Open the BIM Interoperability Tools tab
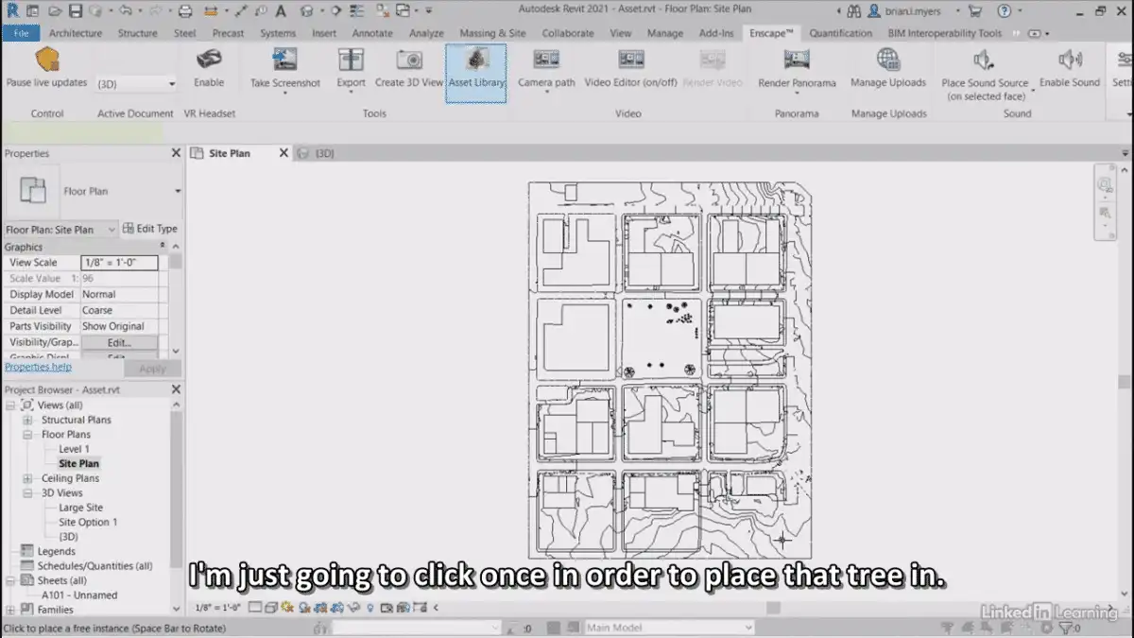Image resolution: width=1134 pixels, height=638 pixels. click(x=945, y=33)
